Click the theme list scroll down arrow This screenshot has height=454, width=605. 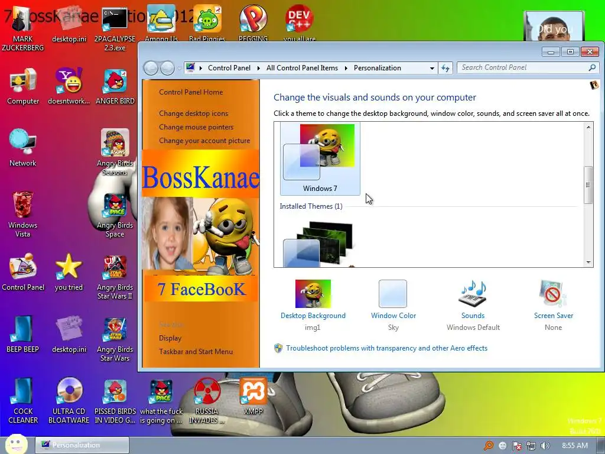tap(588, 262)
